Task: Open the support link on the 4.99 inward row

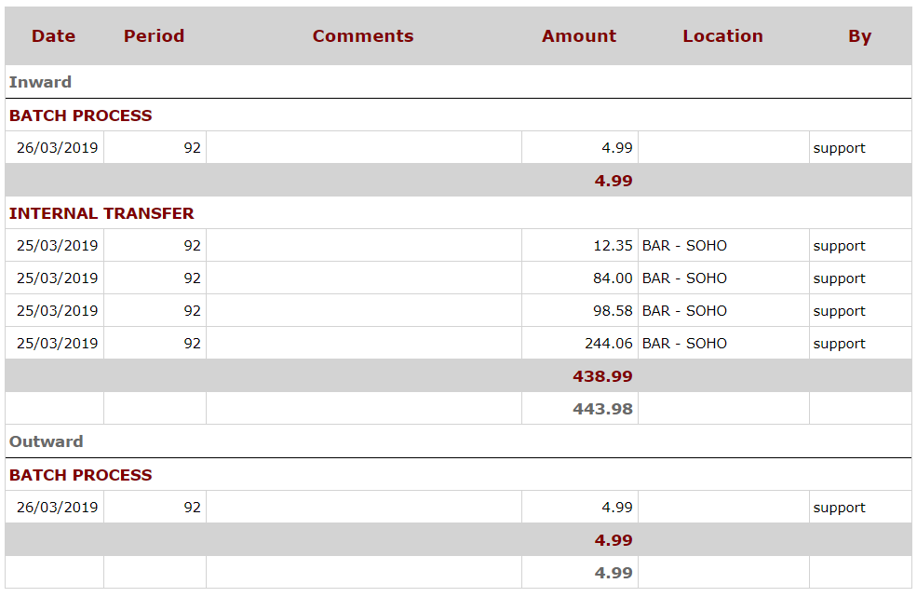Action: click(838, 147)
